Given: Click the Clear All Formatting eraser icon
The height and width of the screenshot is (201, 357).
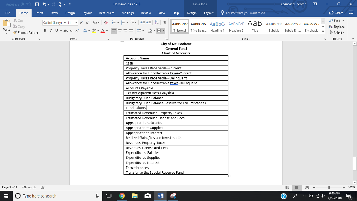Looking at the screenshot, I should pyautogui.click(x=106, y=23).
